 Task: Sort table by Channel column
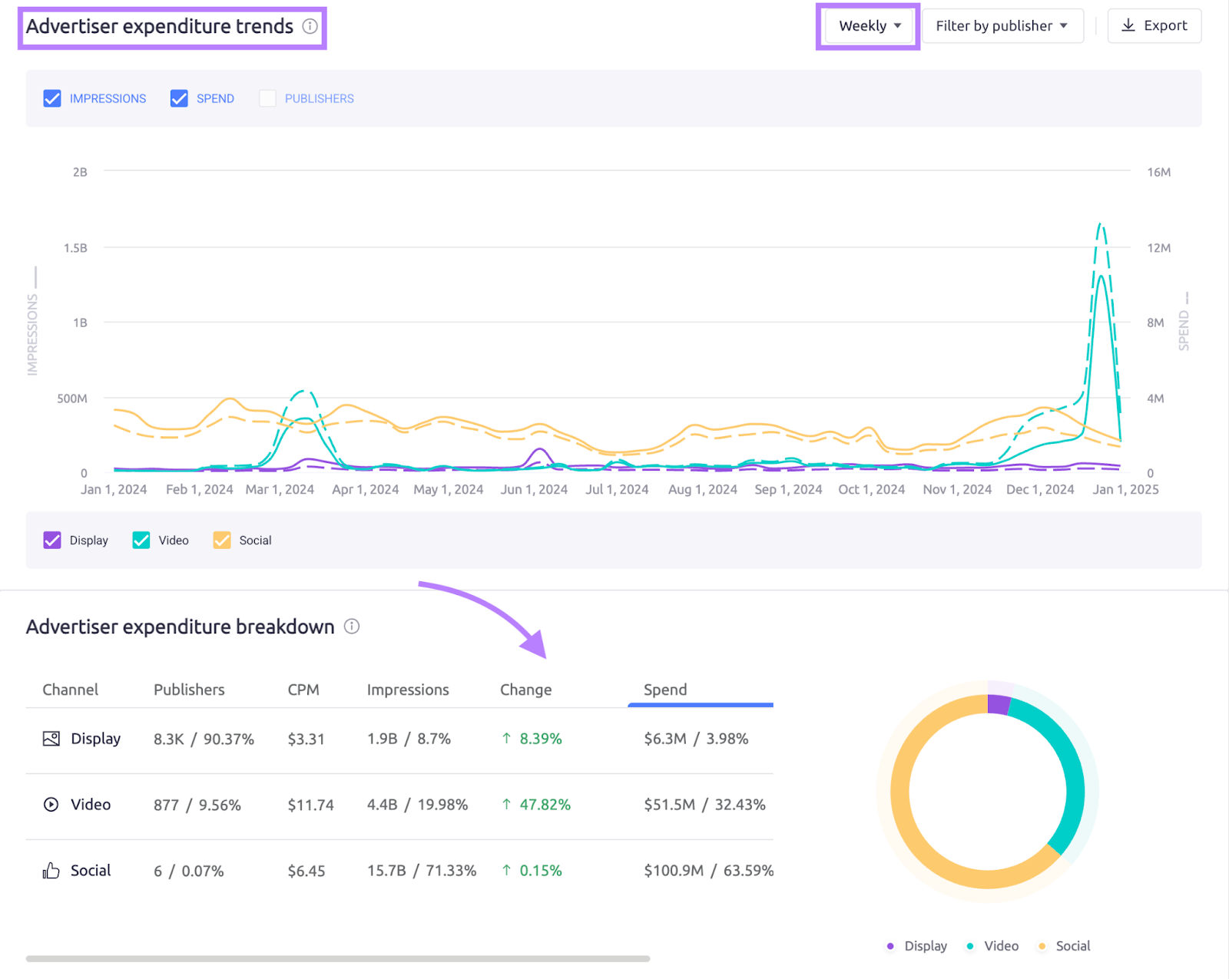coord(70,690)
